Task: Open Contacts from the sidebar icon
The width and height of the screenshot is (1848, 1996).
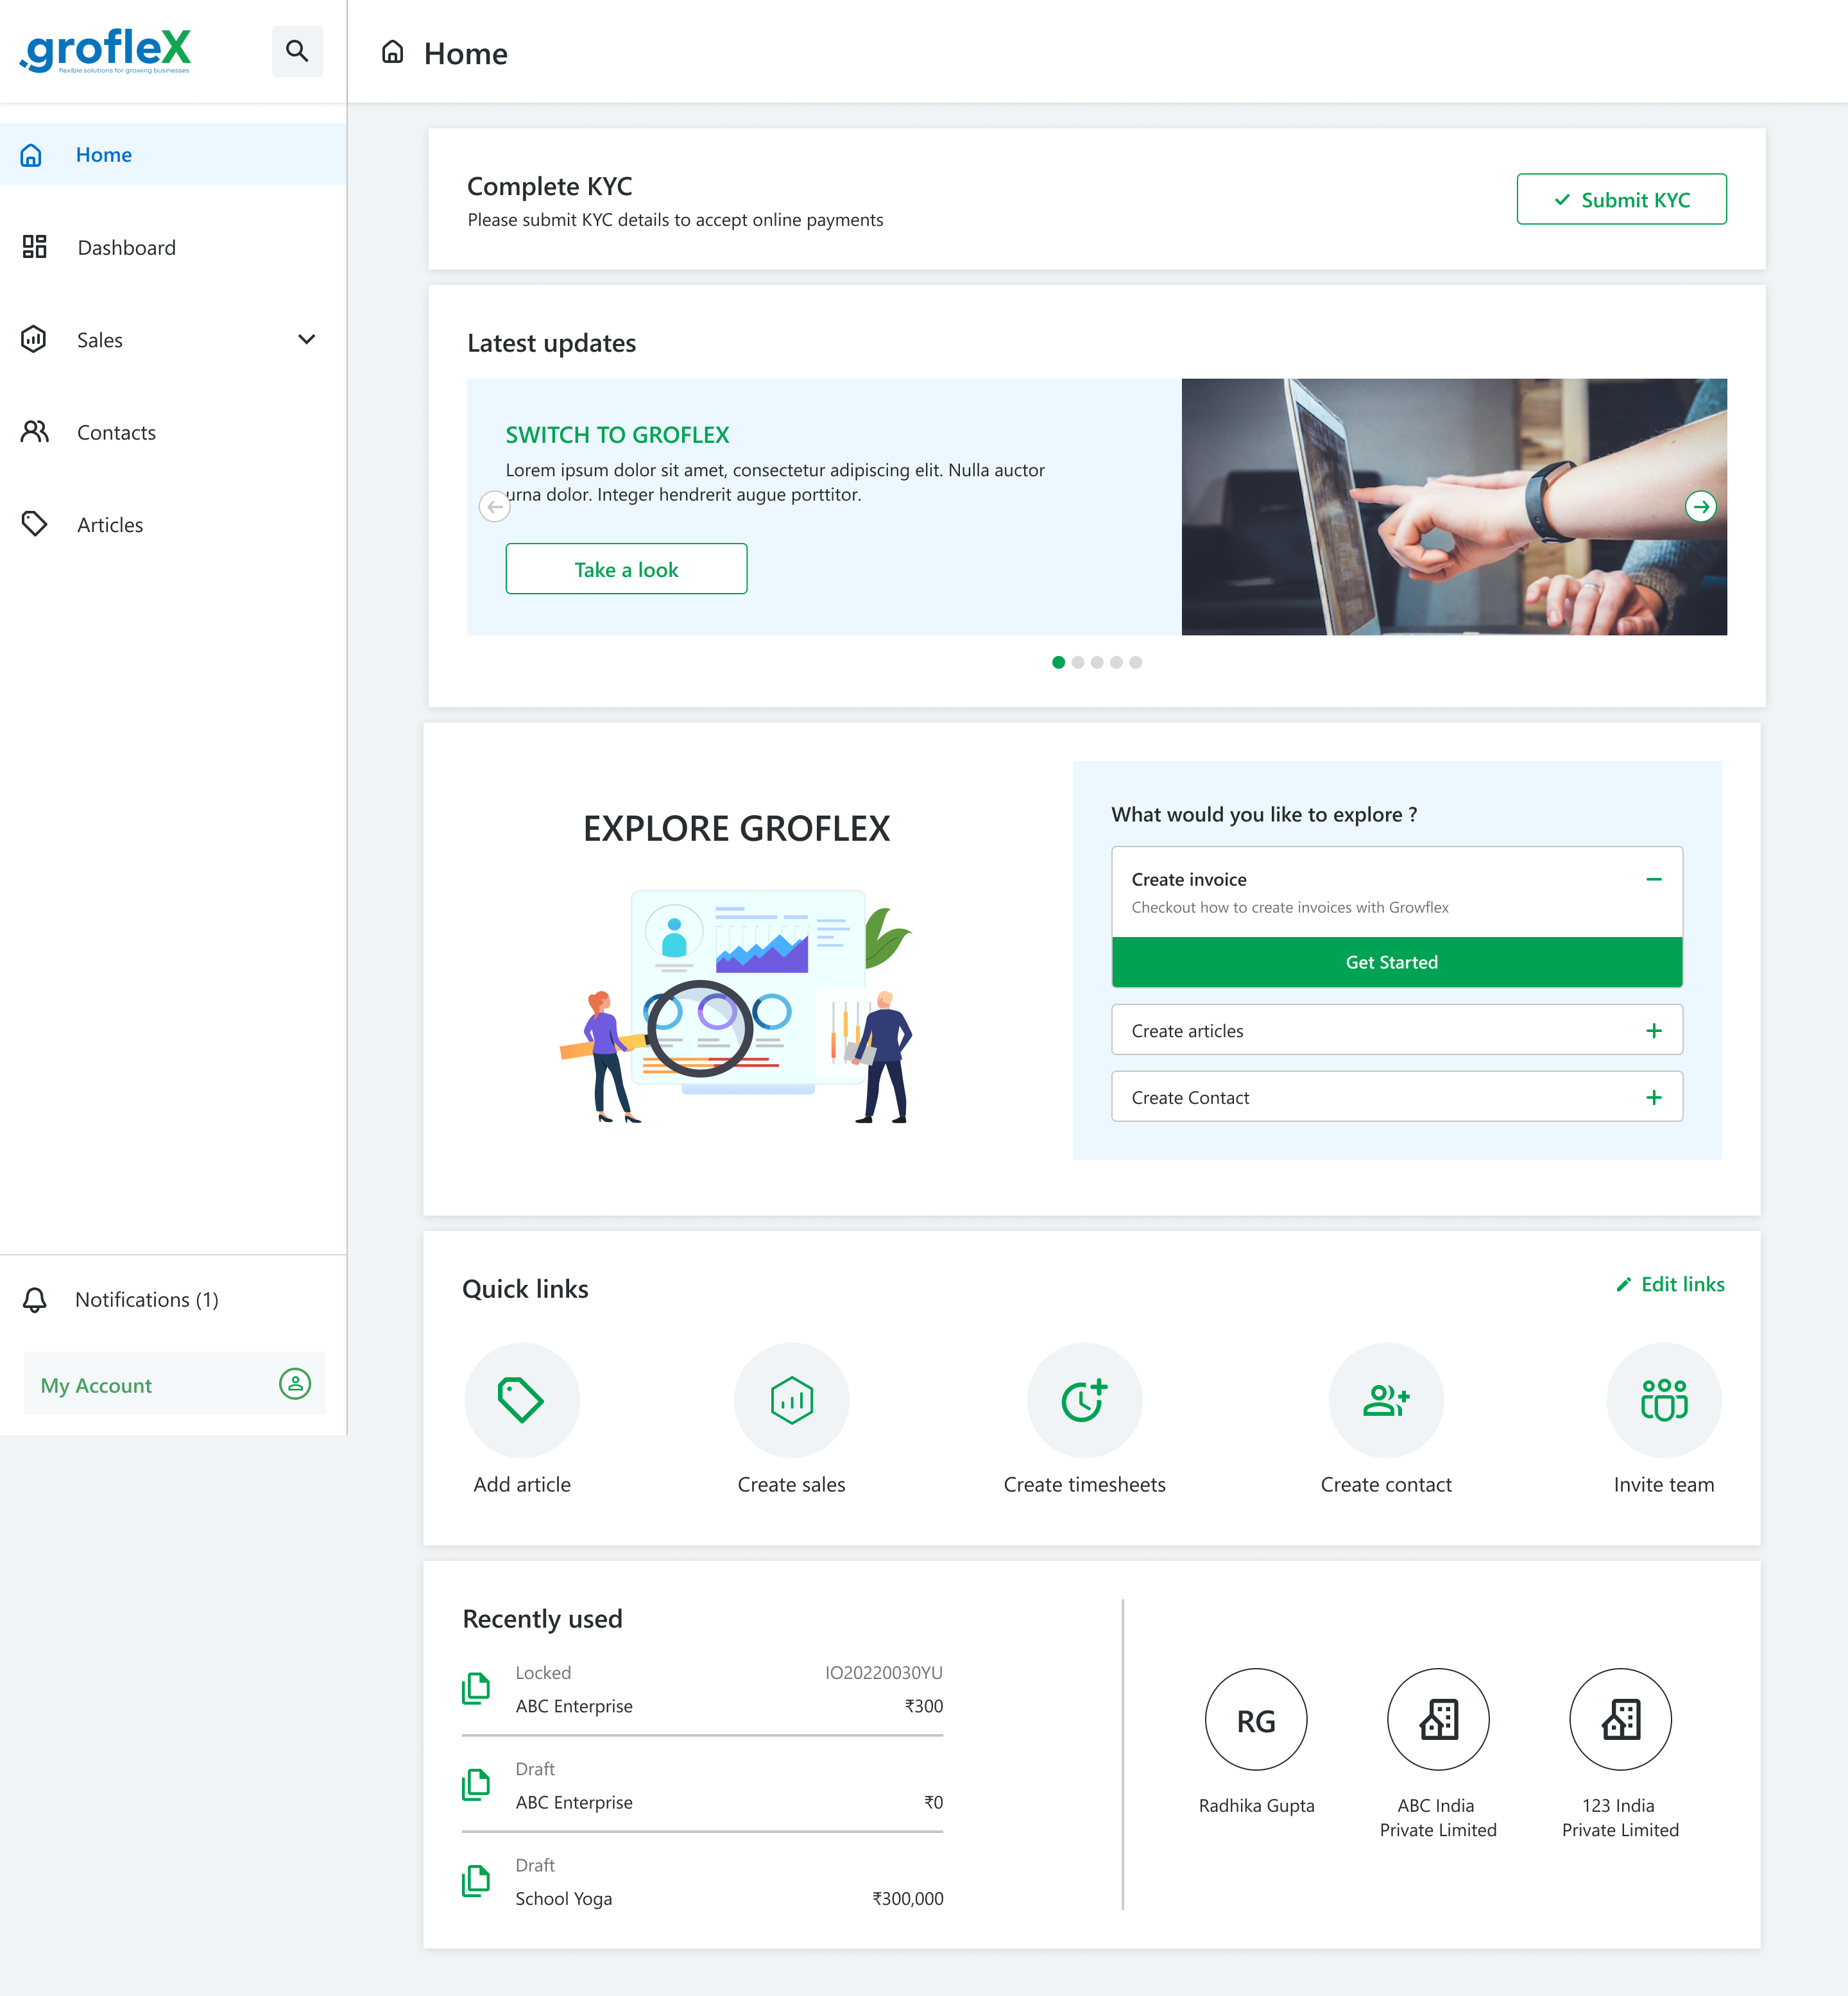Action: [35, 432]
